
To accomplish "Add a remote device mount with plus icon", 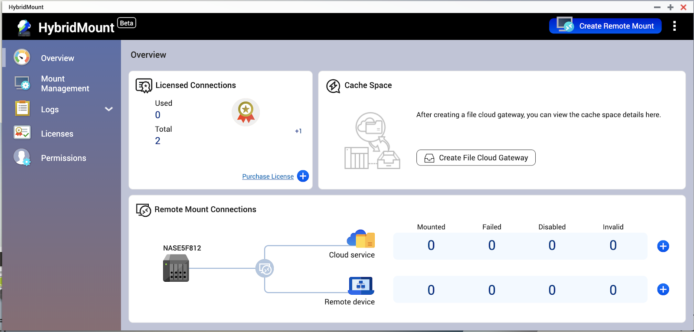I will 663,290.
